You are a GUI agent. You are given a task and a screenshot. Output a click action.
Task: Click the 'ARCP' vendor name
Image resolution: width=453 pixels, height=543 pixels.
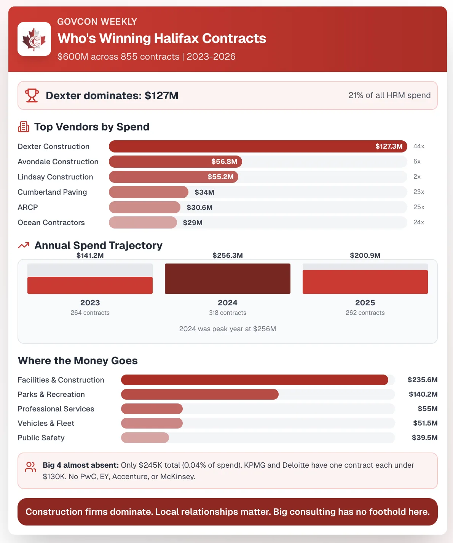[x=28, y=207]
